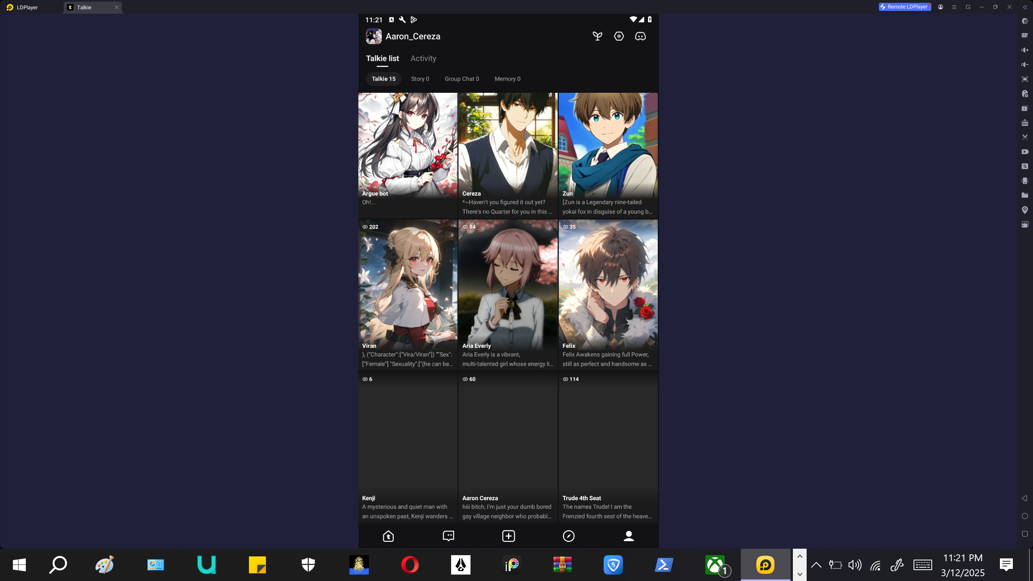Viewport: 1033px width, 581px height.
Task: Select the Talkie 15 filter chip
Action: pyautogui.click(x=383, y=79)
